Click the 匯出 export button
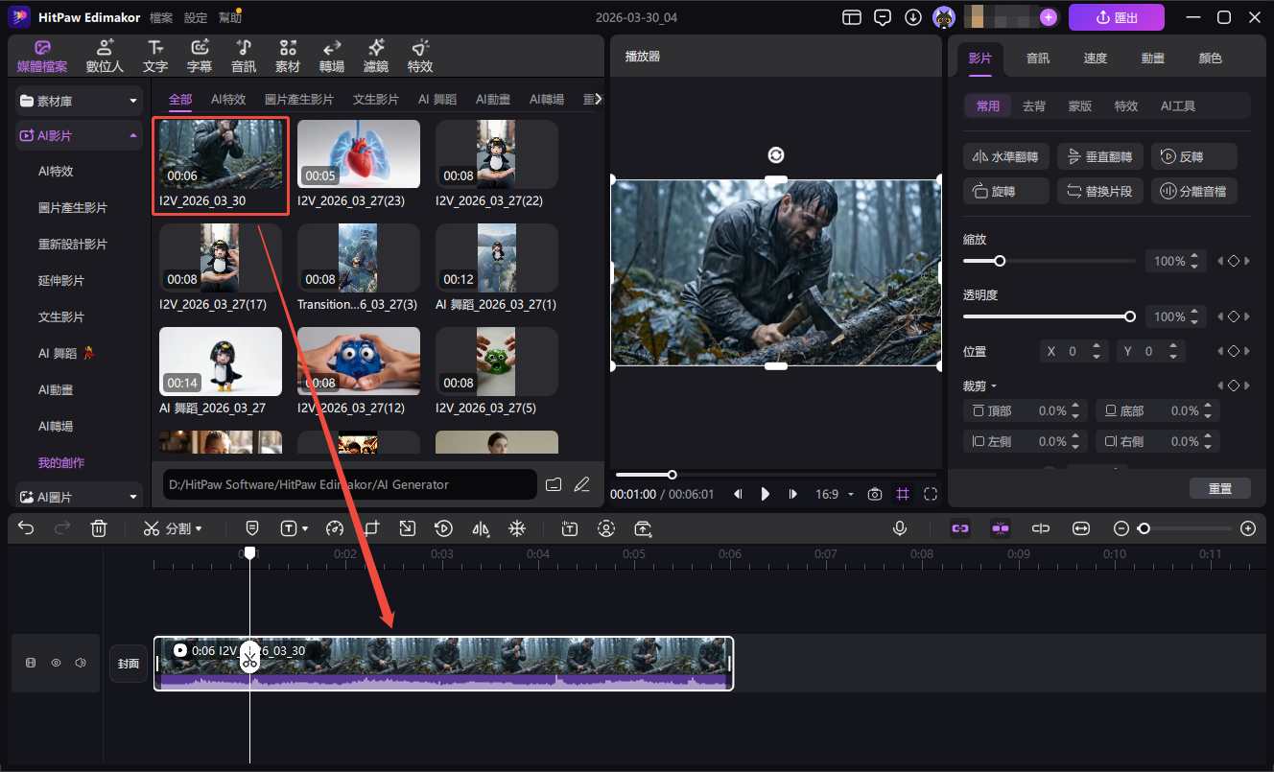The width and height of the screenshot is (1274, 772). (1116, 17)
